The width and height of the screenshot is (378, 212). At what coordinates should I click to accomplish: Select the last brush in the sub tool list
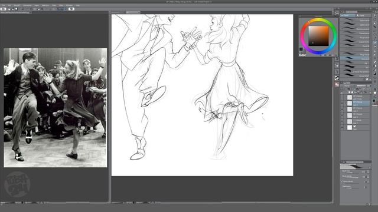tap(355, 76)
